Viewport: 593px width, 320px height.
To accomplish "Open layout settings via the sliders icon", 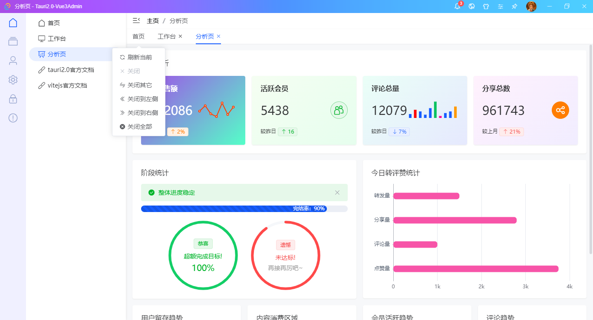I will (x=500, y=7).
